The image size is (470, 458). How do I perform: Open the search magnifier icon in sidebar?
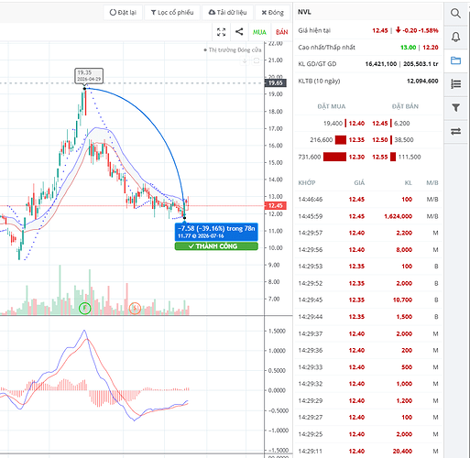pos(455,14)
